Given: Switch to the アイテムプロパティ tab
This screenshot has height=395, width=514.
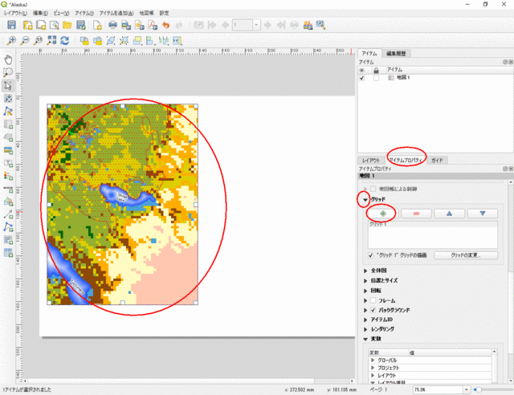Looking at the screenshot, I should pos(406,161).
